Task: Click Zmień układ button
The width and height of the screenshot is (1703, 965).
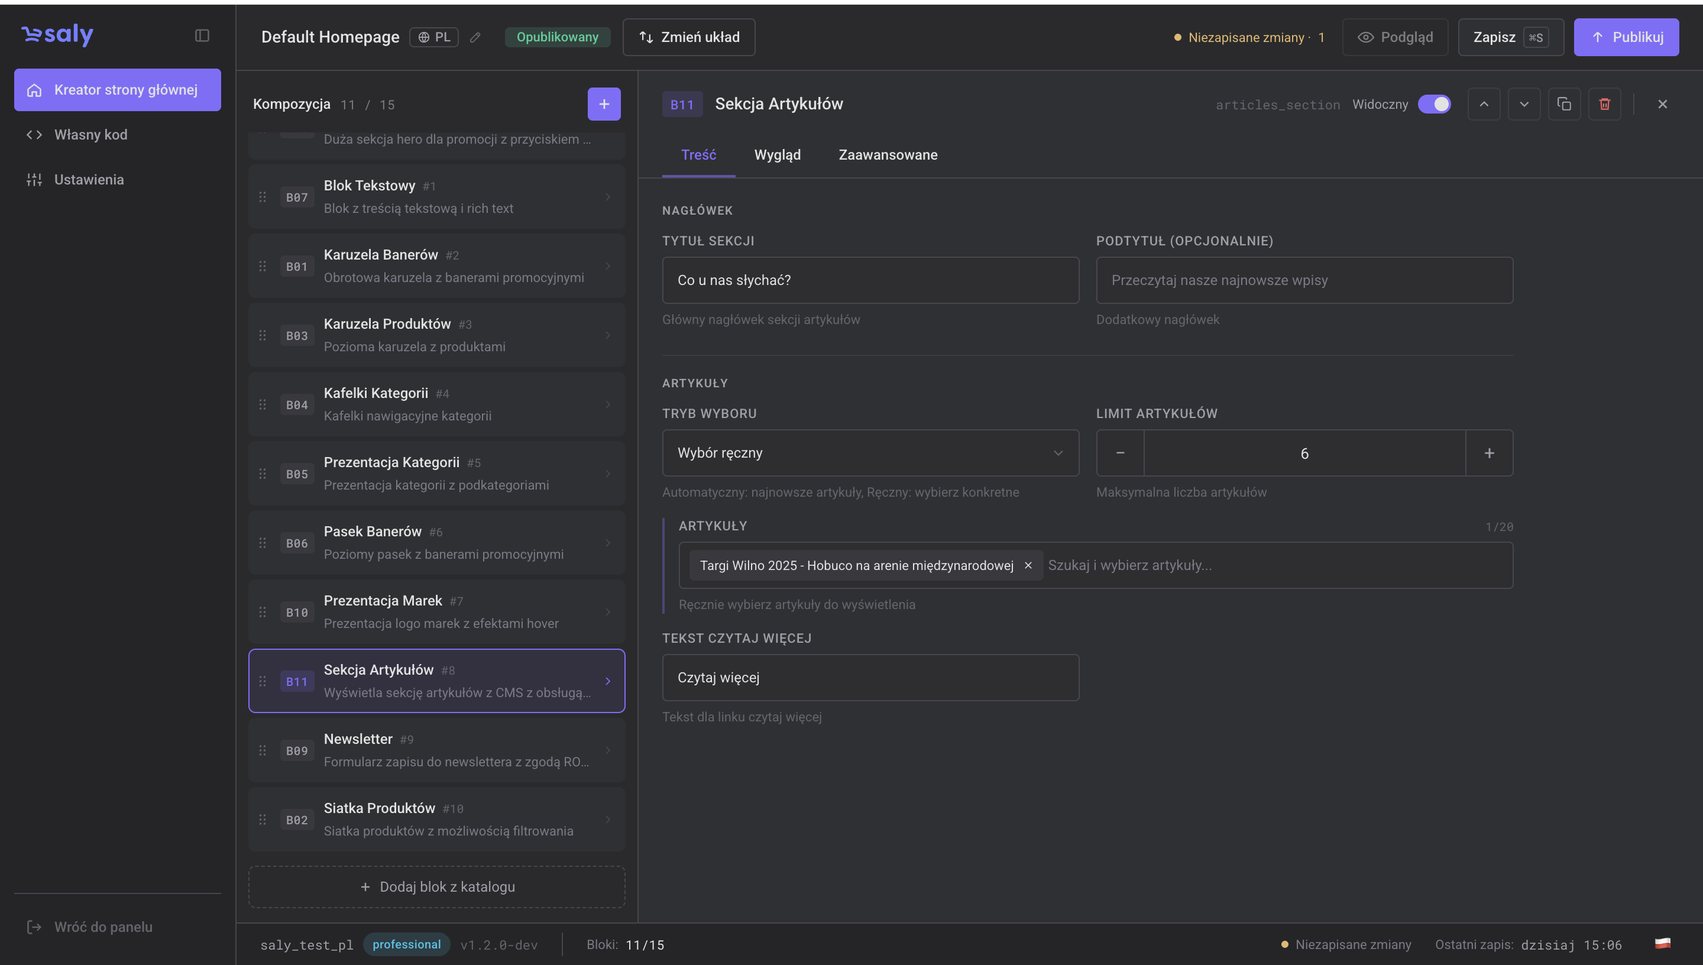Action: point(688,37)
